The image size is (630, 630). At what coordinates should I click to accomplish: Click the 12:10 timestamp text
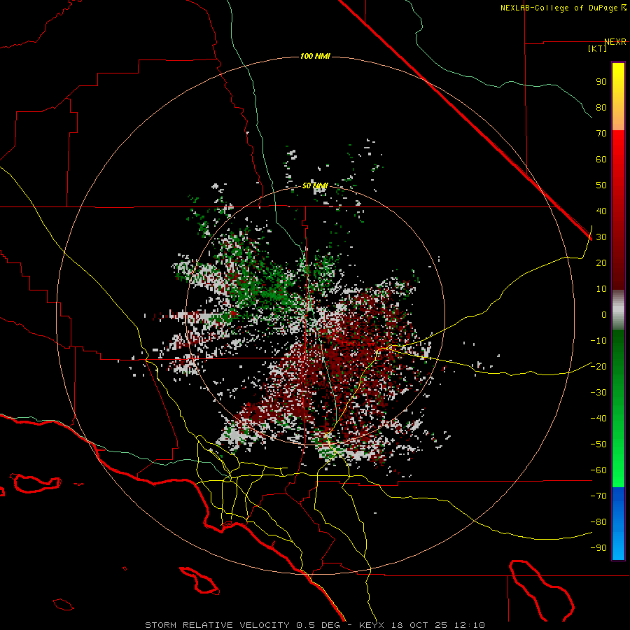[x=470, y=625]
